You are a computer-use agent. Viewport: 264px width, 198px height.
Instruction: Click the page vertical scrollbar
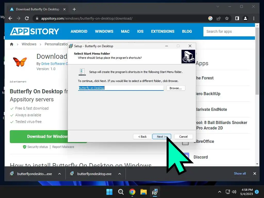coord(257,61)
